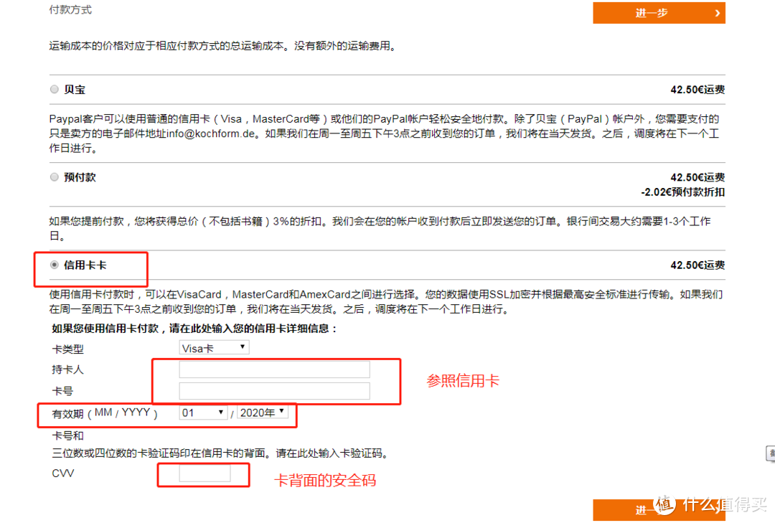This screenshot has height=523, width=775.
Task: Click the 预付款 payment option label
Action: (x=80, y=177)
